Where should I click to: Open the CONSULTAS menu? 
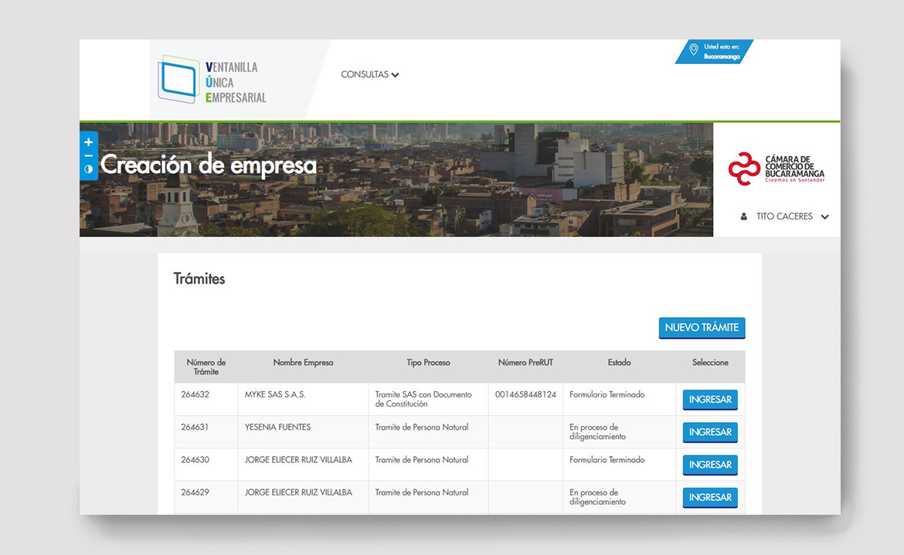[369, 74]
